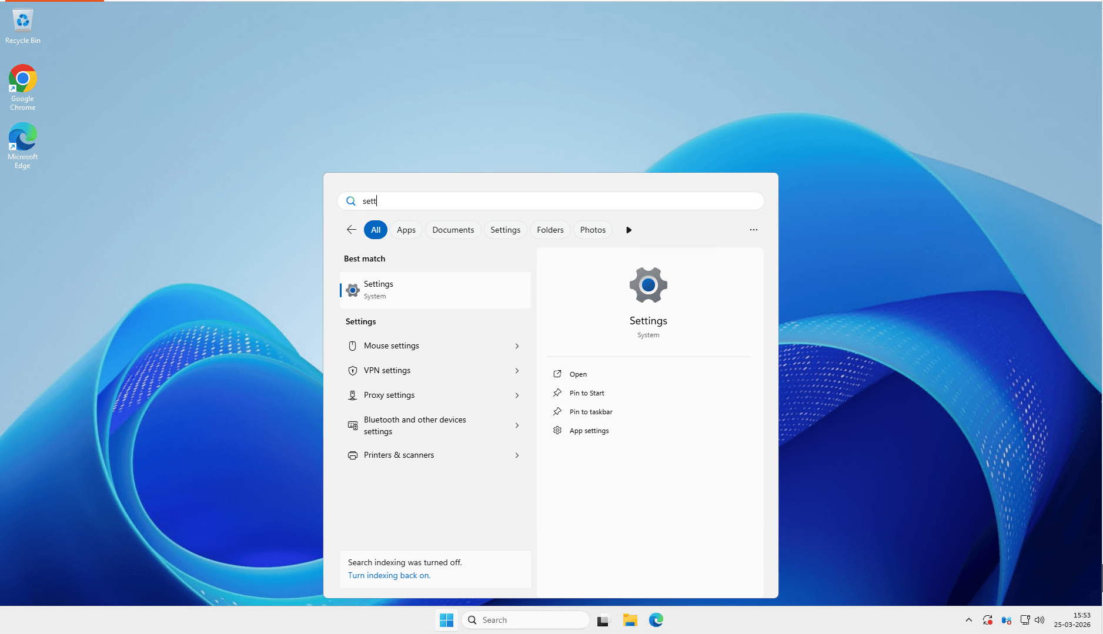
Task: Expand Proxy settings chevron
Action: point(517,395)
